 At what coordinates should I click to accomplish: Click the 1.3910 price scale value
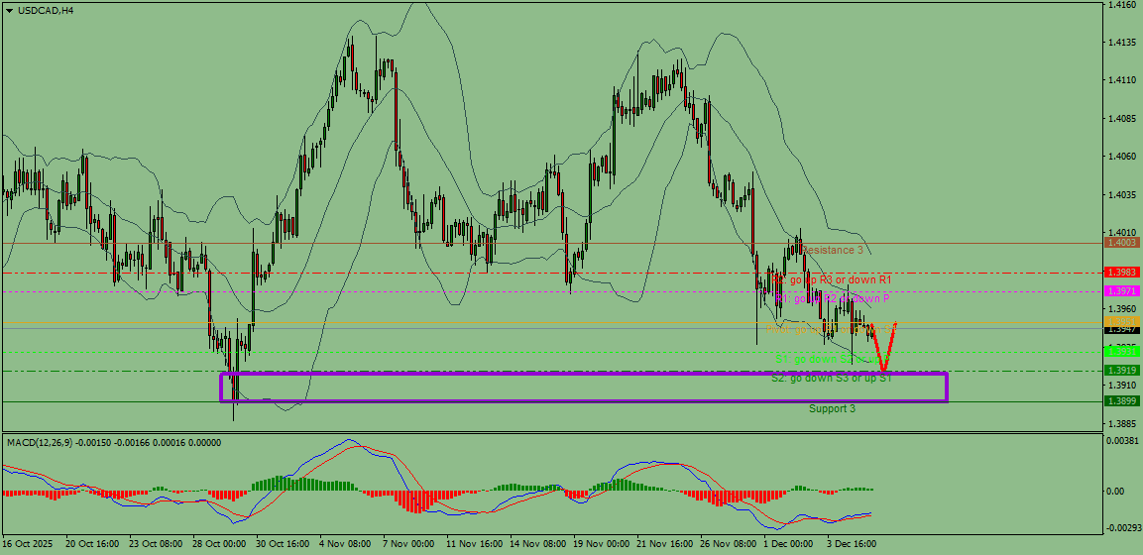(x=1120, y=385)
